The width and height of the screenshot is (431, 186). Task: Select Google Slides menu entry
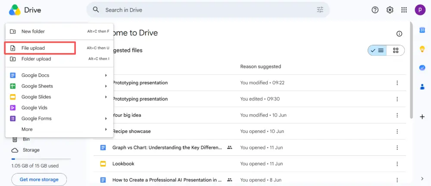59,97
